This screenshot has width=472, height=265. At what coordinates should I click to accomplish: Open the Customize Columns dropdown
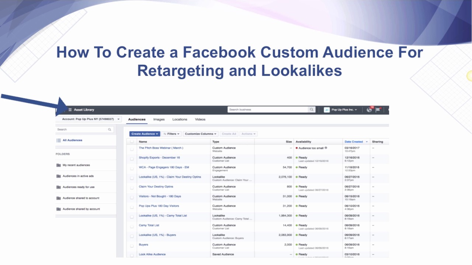pos(201,134)
